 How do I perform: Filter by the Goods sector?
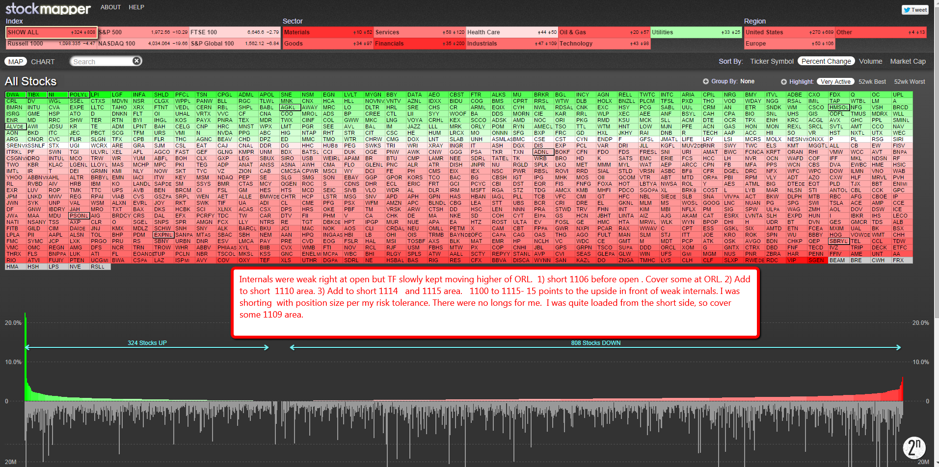tap(328, 44)
